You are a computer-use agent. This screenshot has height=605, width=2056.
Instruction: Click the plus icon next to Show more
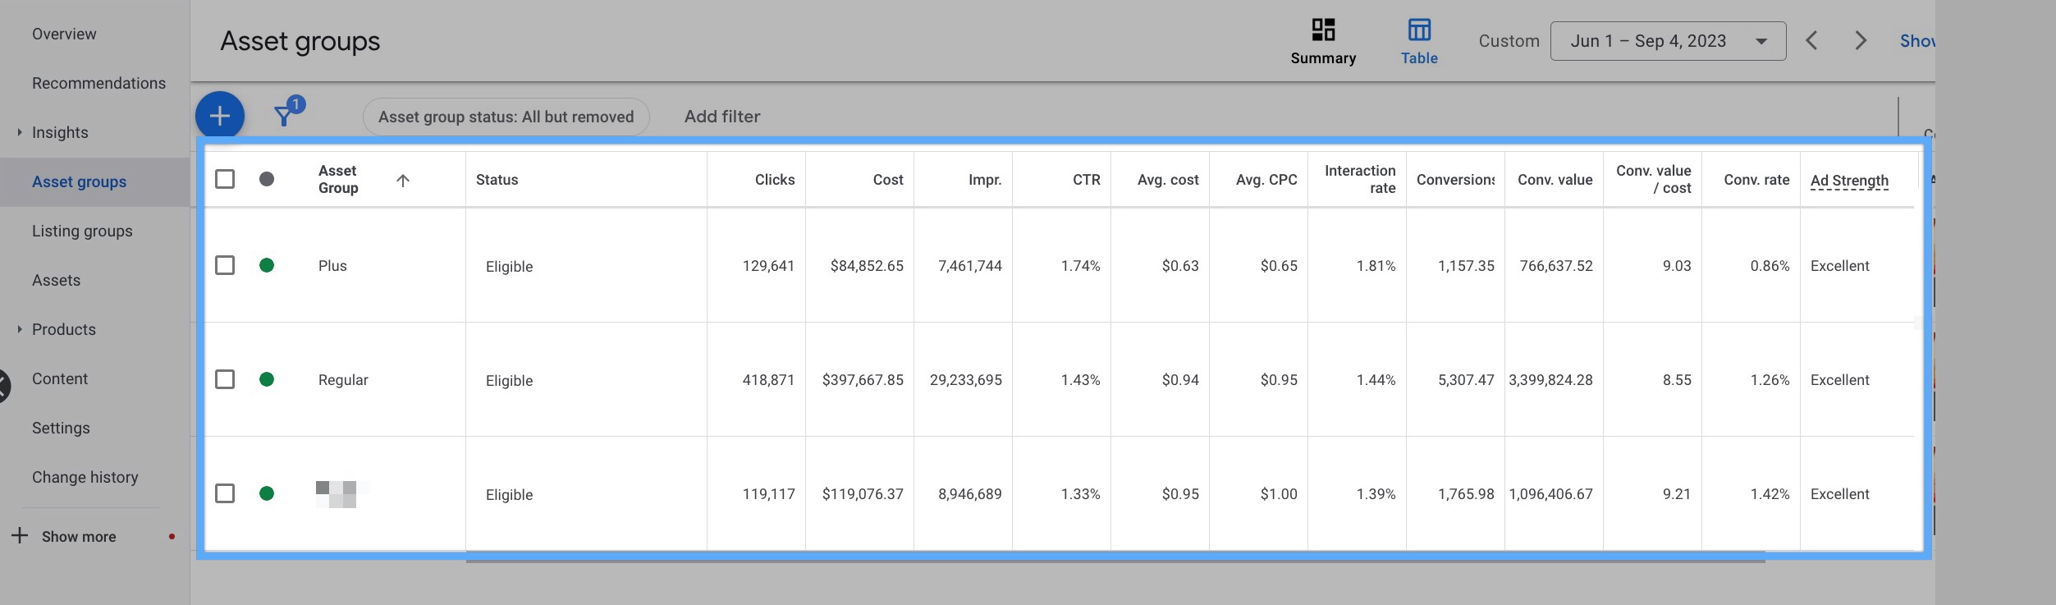pyautogui.click(x=20, y=536)
